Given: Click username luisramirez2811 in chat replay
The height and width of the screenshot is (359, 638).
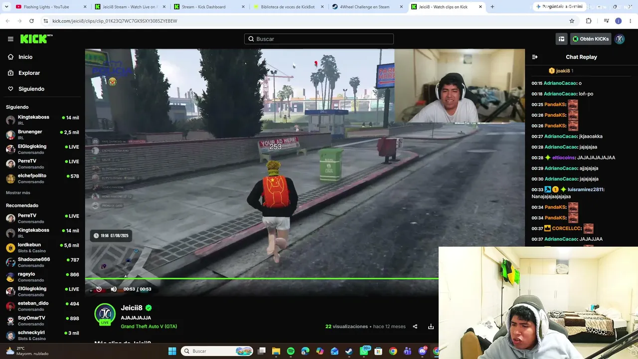Looking at the screenshot, I should [x=586, y=189].
